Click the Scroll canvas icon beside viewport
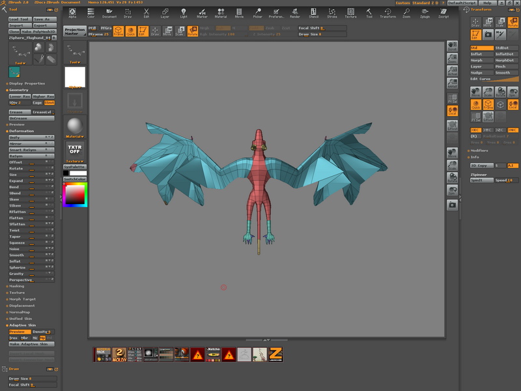Screen dimensions: 521x391 pos(452,46)
